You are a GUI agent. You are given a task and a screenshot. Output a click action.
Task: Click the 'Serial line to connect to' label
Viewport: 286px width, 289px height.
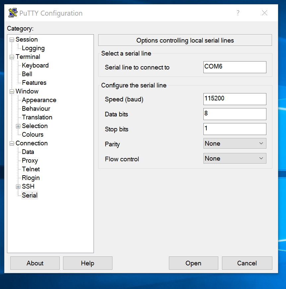click(137, 68)
